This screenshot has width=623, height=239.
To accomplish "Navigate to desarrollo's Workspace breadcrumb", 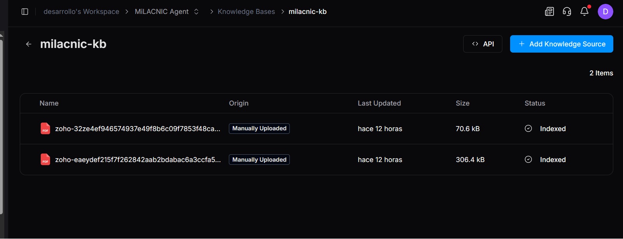I will pos(81,12).
